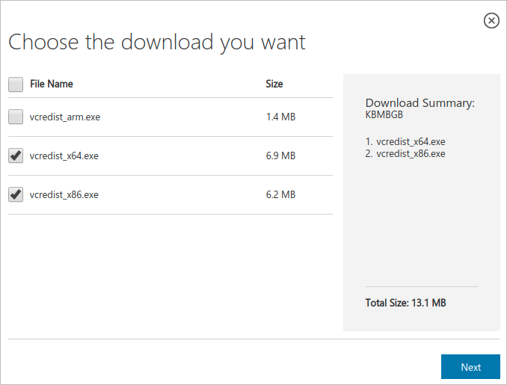Toggle the select-all File Name checkbox
The width and height of the screenshot is (507, 385).
(16, 84)
